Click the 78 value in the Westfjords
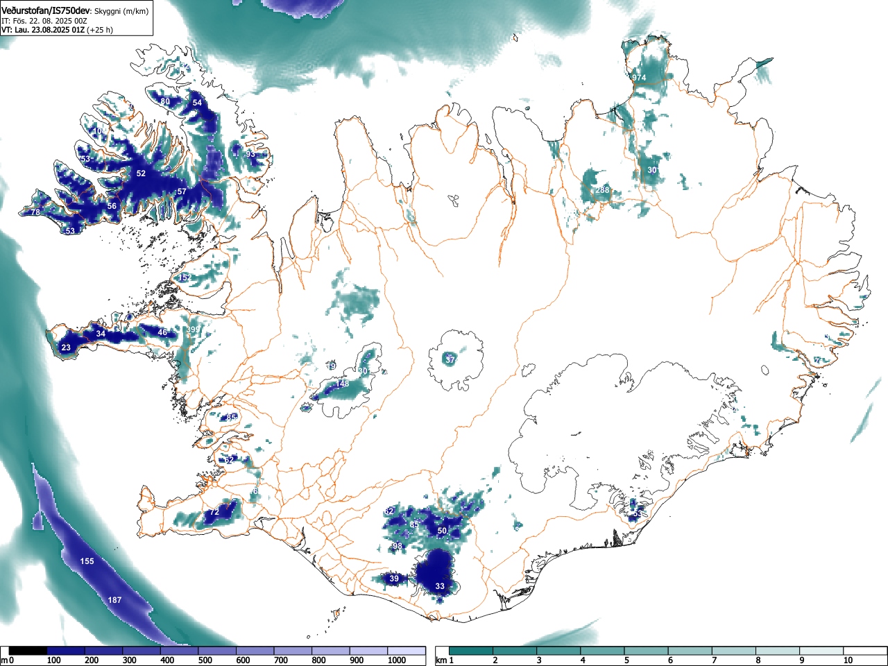 pyautogui.click(x=35, y=212)
